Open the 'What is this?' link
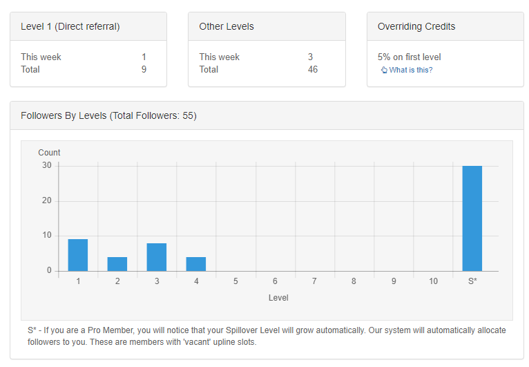 tap(411, 70)
